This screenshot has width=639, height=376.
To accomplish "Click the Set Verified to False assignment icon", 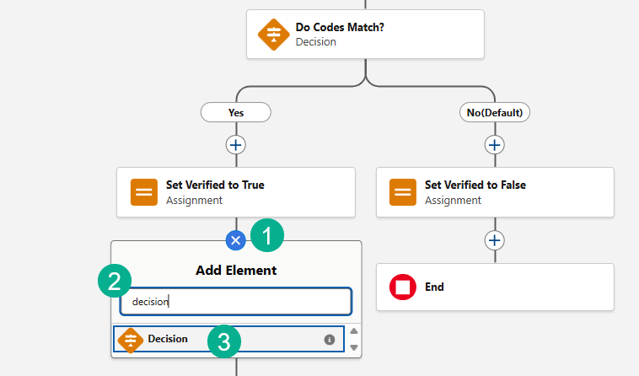I will pos(403,192).
